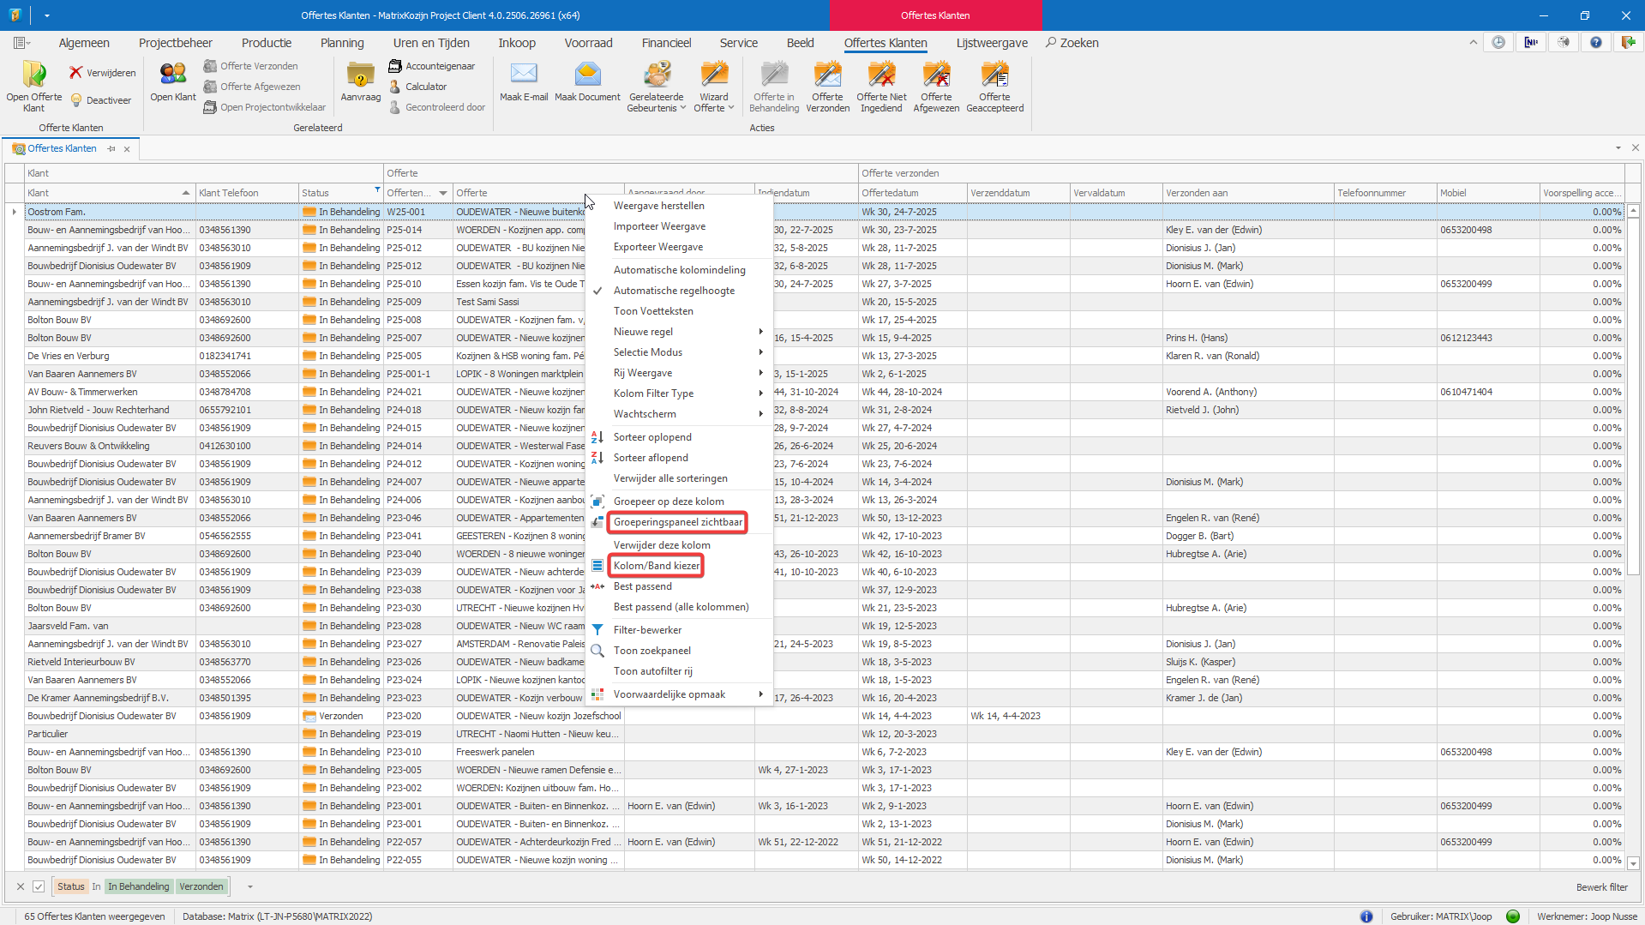Image resolution: width=1645 pixels, height=925 pixels.
Task: Toggle Groeperingspaneel zichtbaar menu item
Action: (677, 522)
